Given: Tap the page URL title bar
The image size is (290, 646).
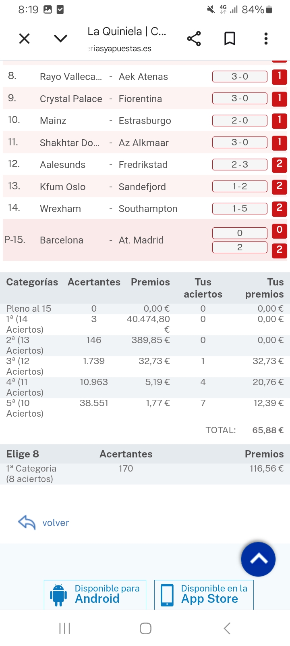Looking at the screenshot, I should [x=127, y=39].
